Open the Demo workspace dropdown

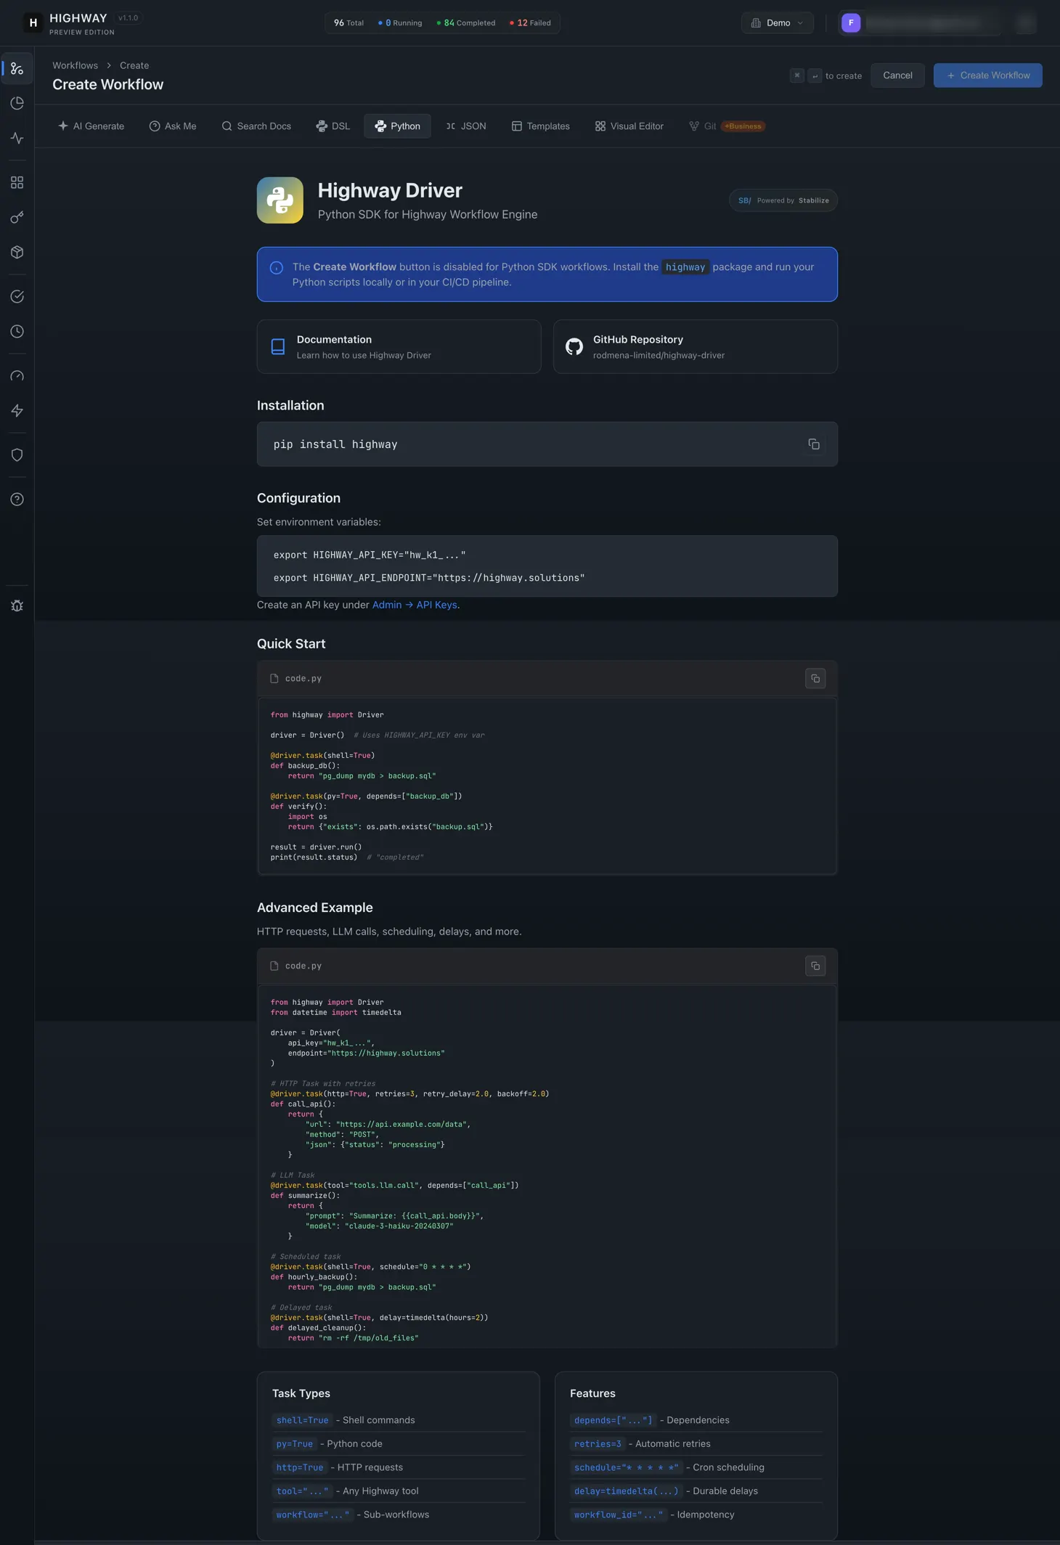point(777,23)
